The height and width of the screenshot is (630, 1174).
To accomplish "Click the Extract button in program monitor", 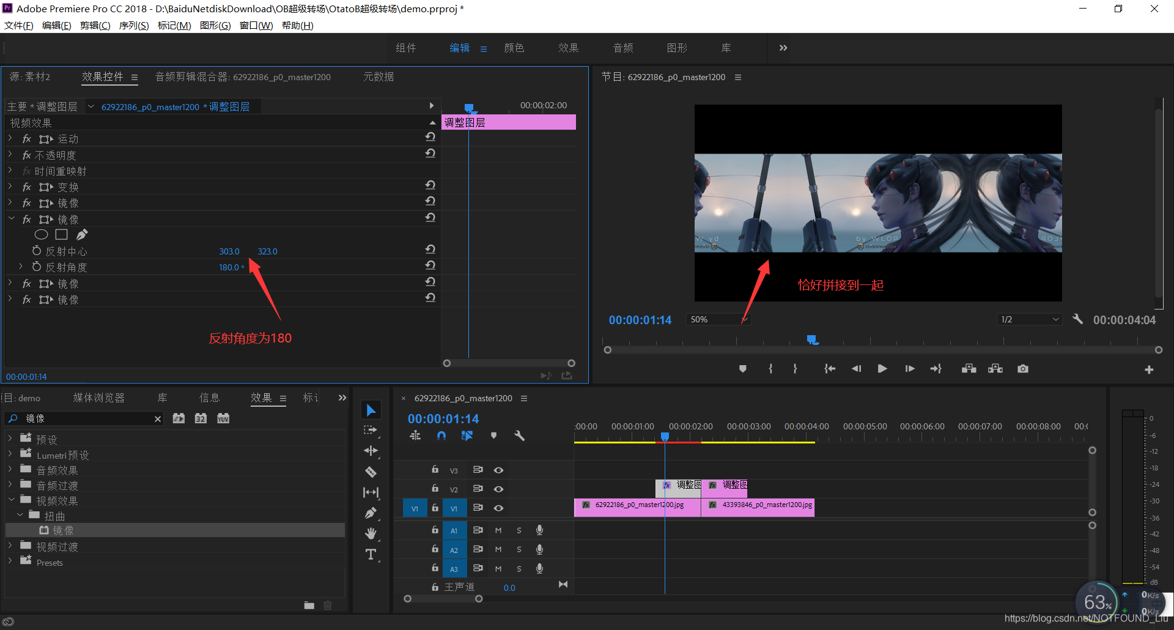I will (x=995, y=369).
